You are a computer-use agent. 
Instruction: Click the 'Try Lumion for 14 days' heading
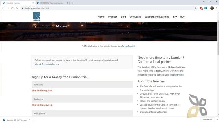pos(50,26)
